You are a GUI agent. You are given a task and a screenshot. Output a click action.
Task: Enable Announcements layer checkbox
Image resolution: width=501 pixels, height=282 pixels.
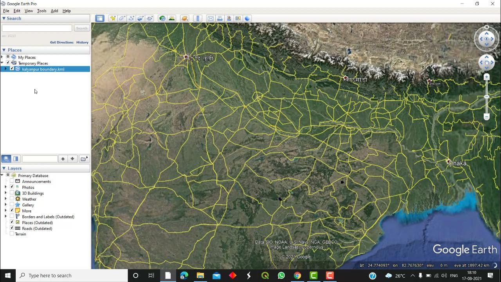[12, 181]
